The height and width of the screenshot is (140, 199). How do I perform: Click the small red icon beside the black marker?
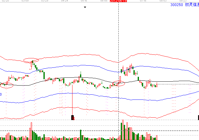pyautogui.click(x=74, y=119)
